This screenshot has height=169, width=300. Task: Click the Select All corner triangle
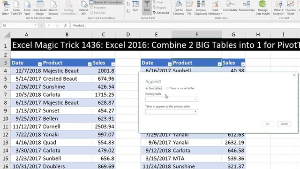tap(7, 35)
